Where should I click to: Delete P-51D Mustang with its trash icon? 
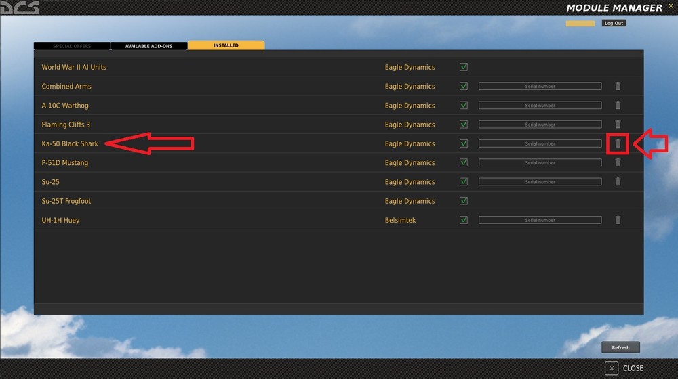coord(618,162)
